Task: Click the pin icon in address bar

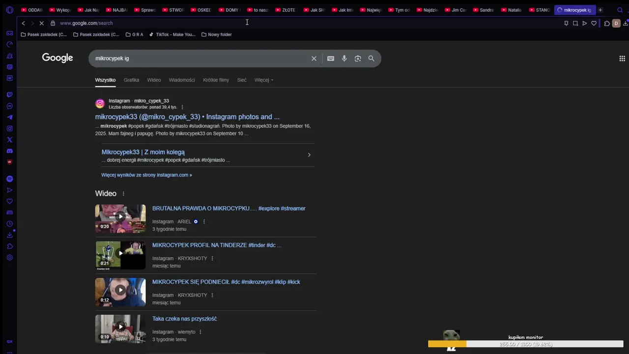Action: 566,23
